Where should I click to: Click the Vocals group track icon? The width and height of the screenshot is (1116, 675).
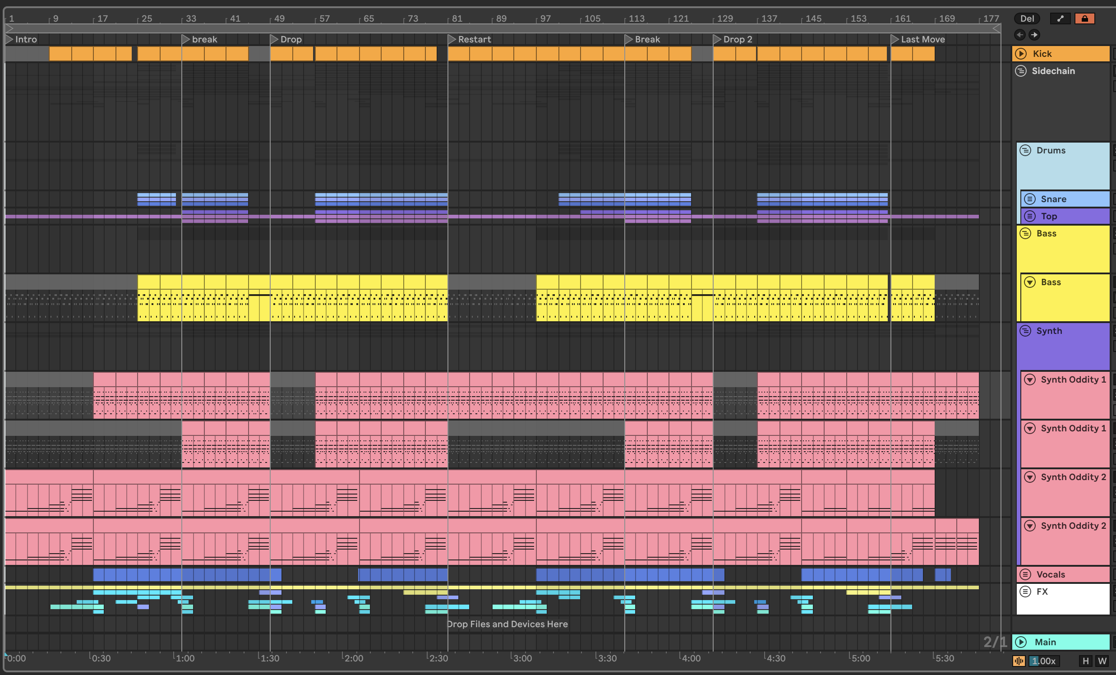coord(1025,574)
